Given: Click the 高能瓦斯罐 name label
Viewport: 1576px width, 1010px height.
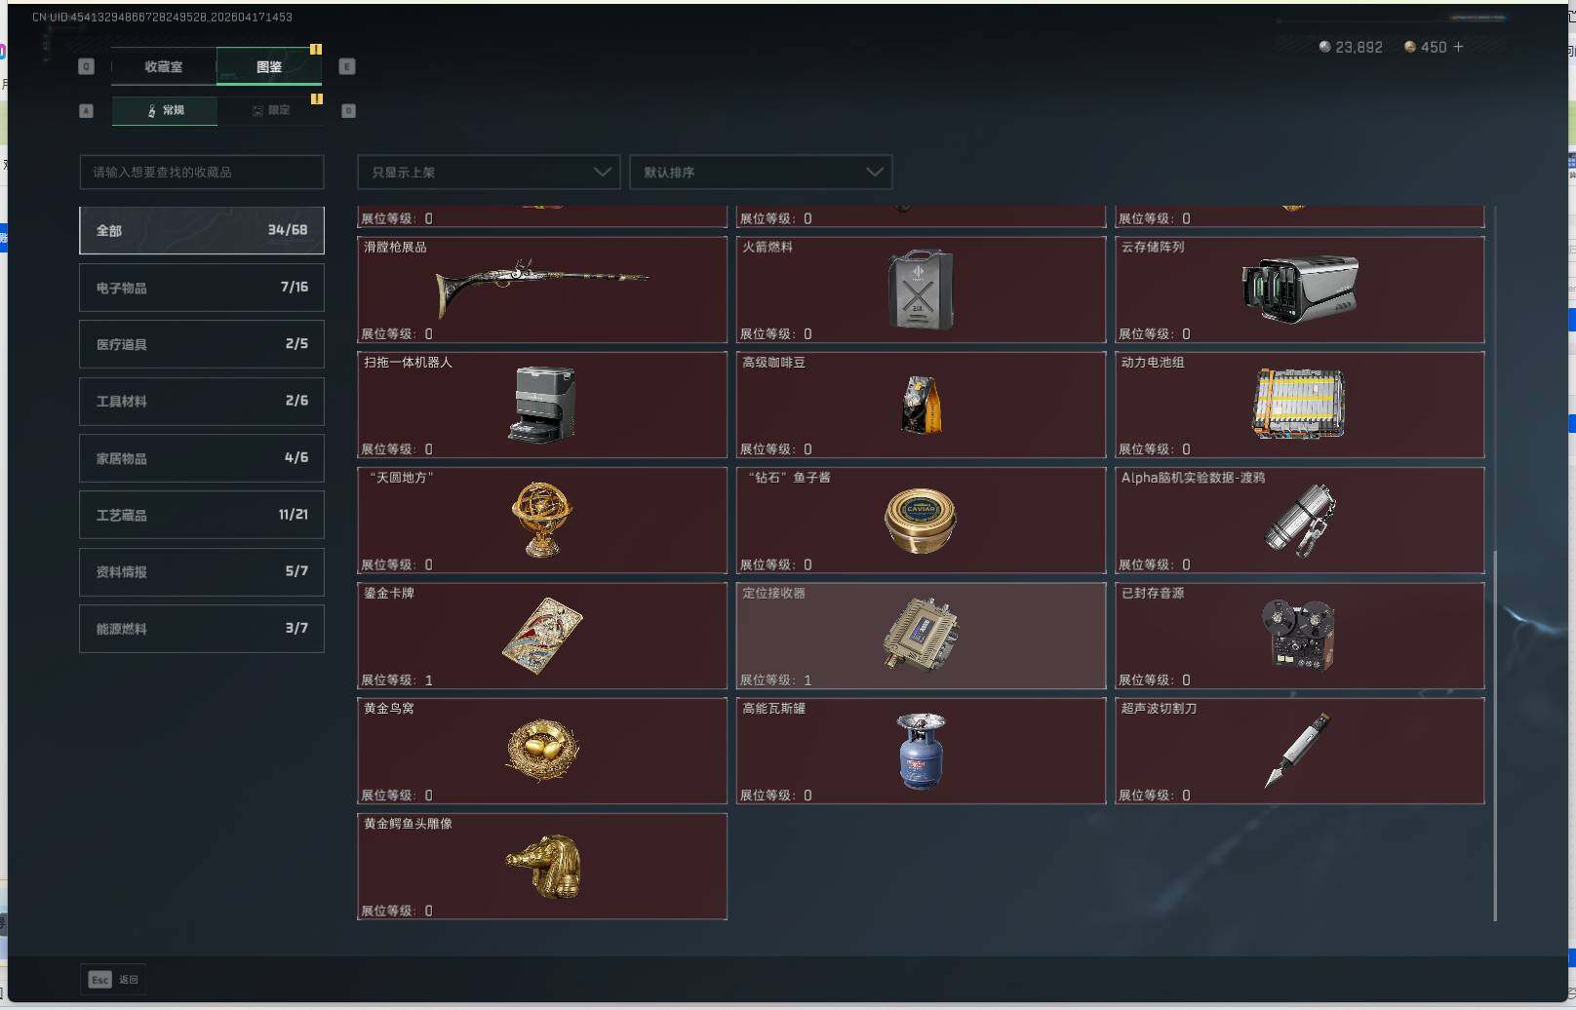Looking at the screenshot, I should [x=774, y=708].
